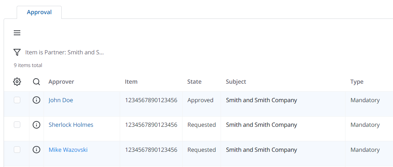Click the filter funnel icon
This screenshot has width=393, height=167.
[x=17, y=53]
